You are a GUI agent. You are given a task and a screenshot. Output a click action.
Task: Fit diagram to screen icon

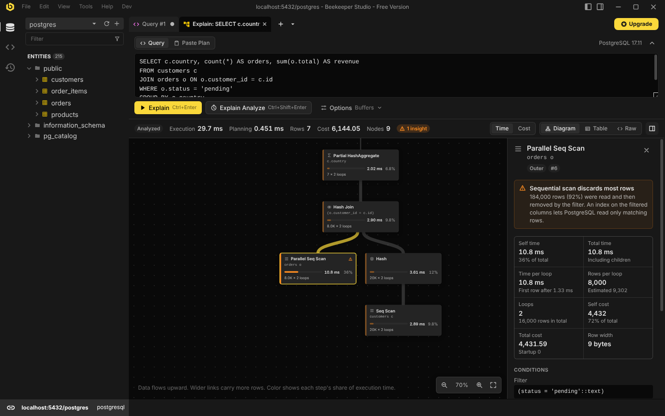click(x=493, y=385)
